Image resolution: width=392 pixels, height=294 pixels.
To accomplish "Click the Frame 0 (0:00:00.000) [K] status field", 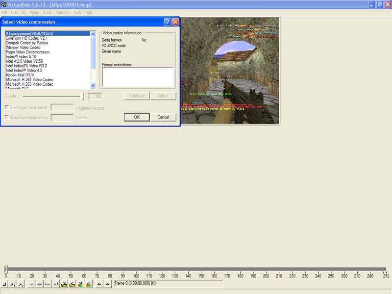I will pos(168,284).
